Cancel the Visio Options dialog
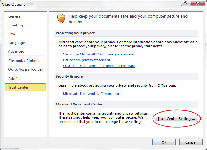This screenshot has width=207, height=150. [191, 142]
